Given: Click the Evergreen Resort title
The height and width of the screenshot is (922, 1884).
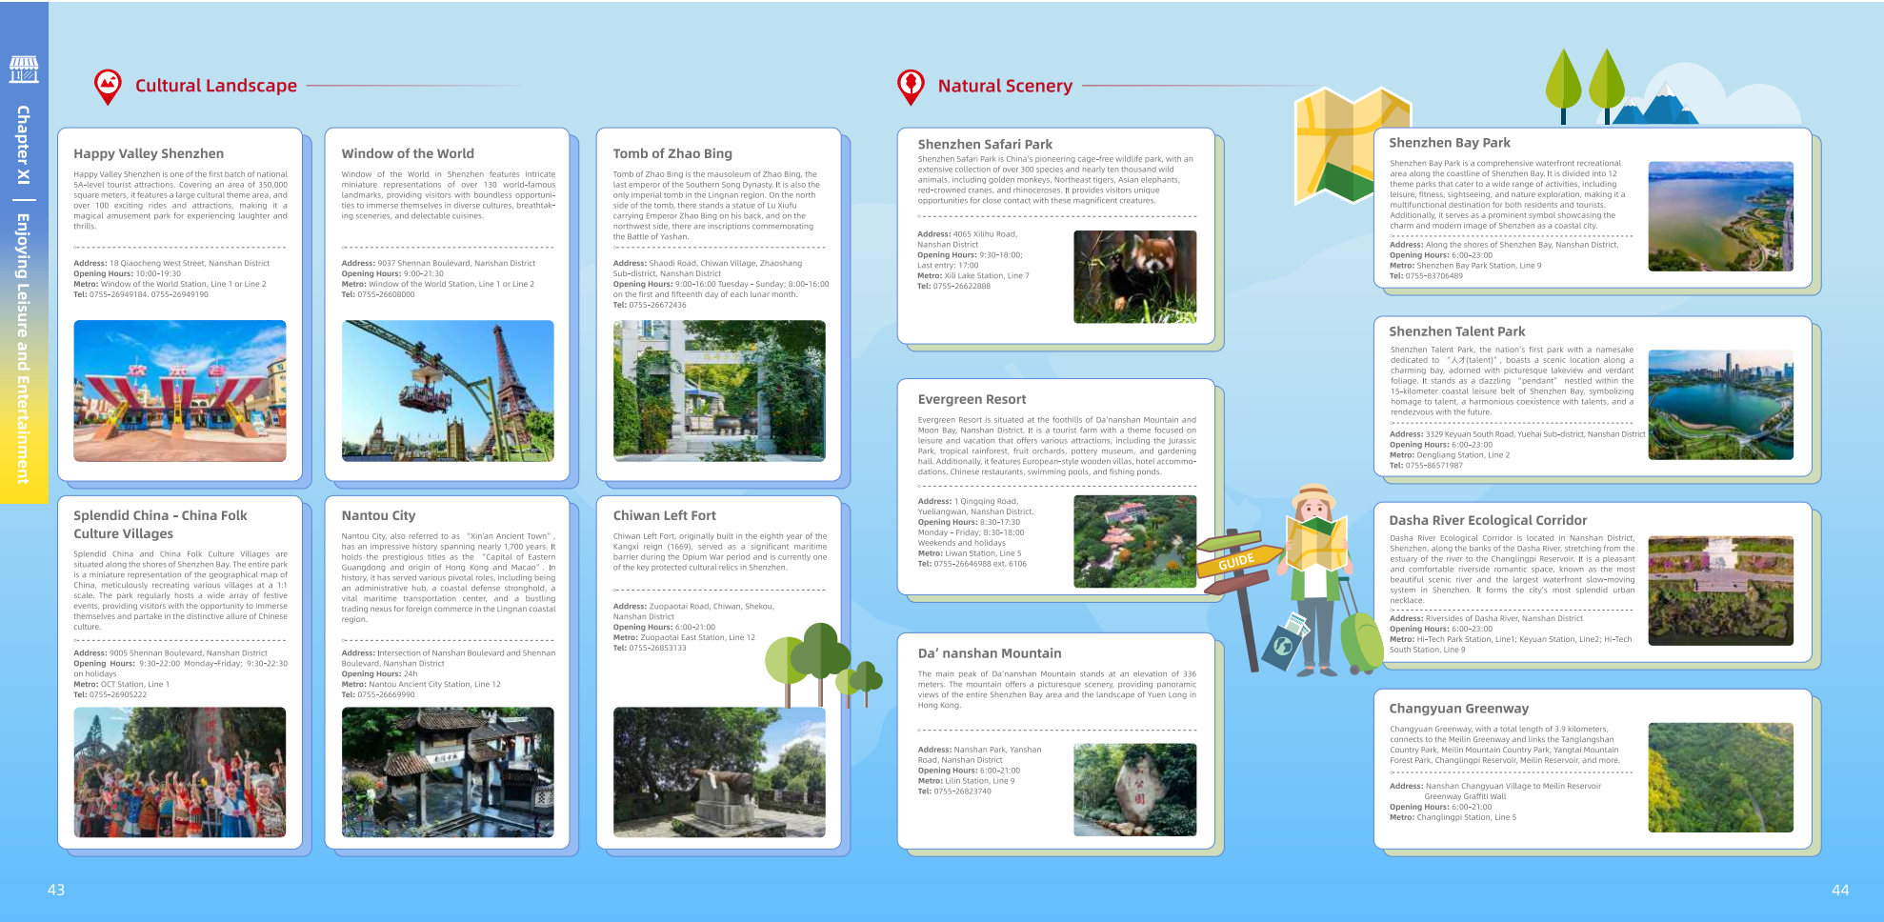Looking at the screenshot, I should [972, 399].
